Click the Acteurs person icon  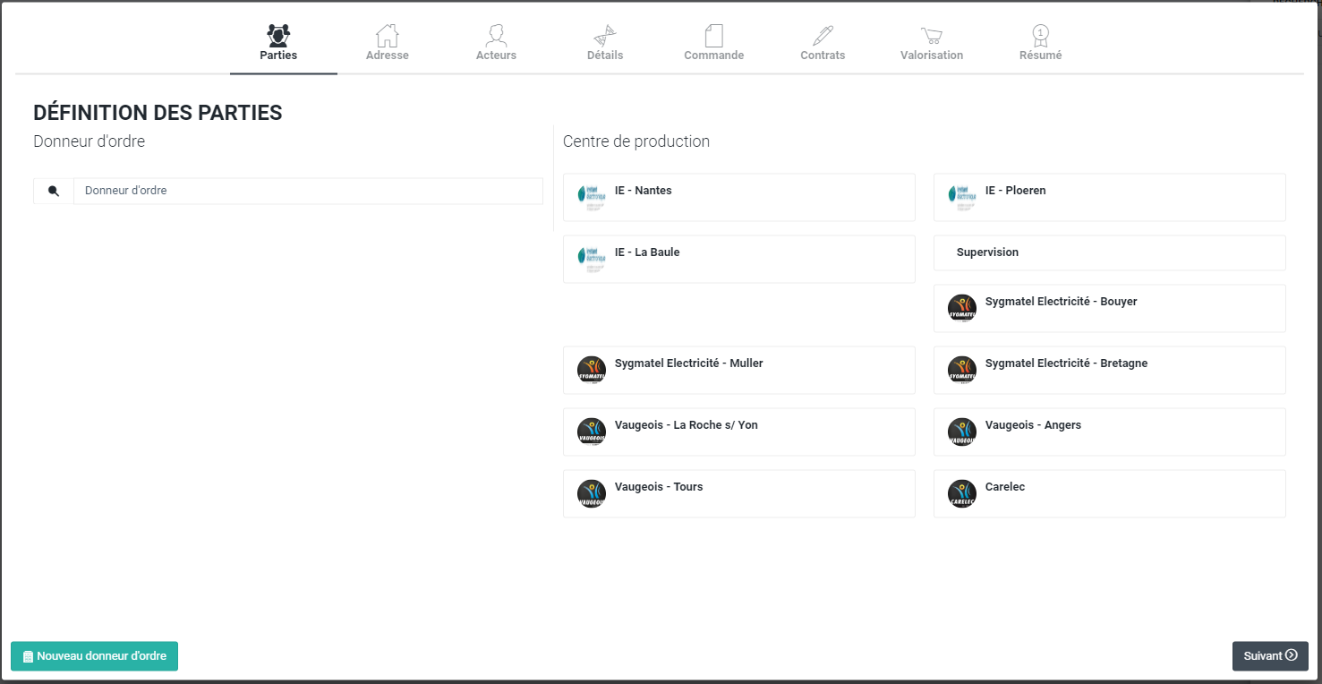click(x=496, y=36)
